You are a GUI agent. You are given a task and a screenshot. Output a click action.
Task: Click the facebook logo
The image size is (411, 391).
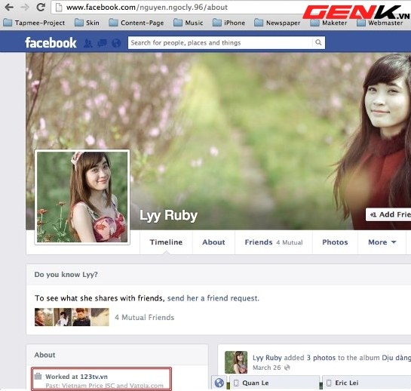pos(51,43)
